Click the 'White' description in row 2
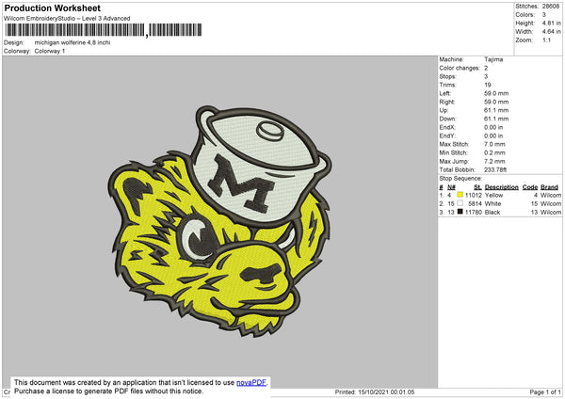Screen dimensions: 565x399 click(492, 204)
